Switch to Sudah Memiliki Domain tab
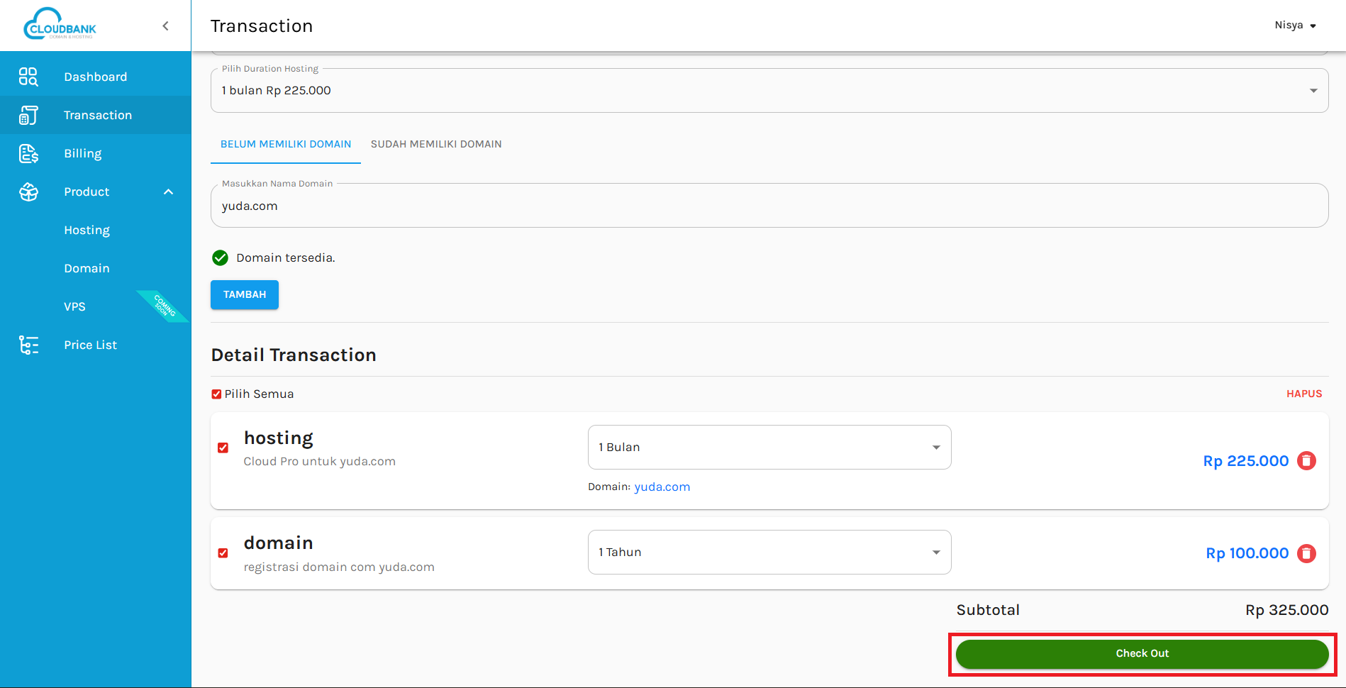This screenshot has width=1346, height=688. (x=436, y=144)
